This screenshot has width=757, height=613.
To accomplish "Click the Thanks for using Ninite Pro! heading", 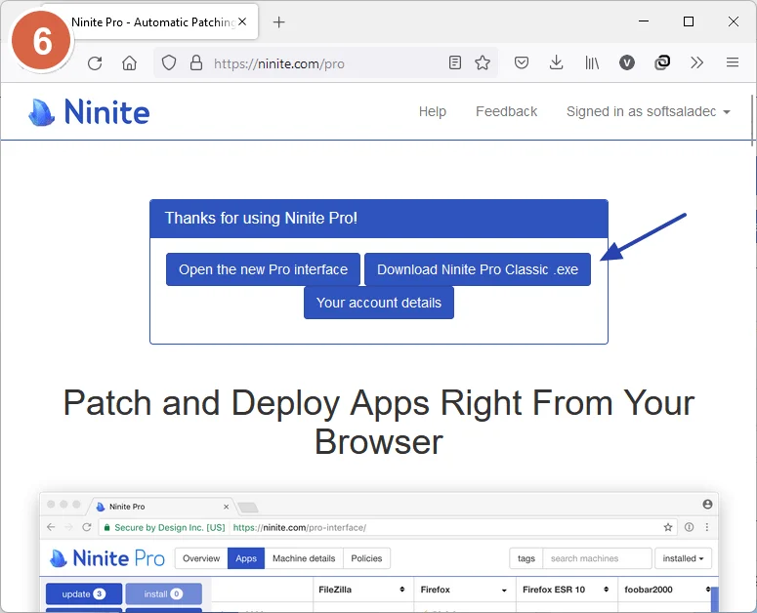I will click(x=261, y=218).
